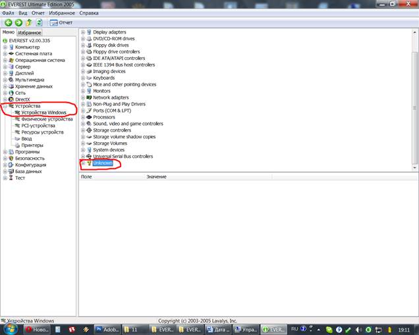Screen dimensions: 419x335
Task: Switch to the Избранное tab
Action: [x=29, y=33]
